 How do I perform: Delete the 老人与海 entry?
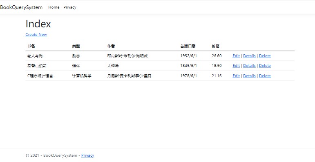pos(265,56)
